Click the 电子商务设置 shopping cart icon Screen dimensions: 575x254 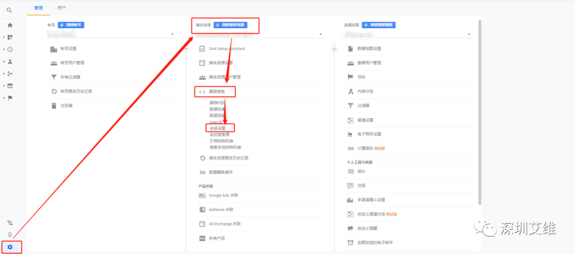coord(350,134)
